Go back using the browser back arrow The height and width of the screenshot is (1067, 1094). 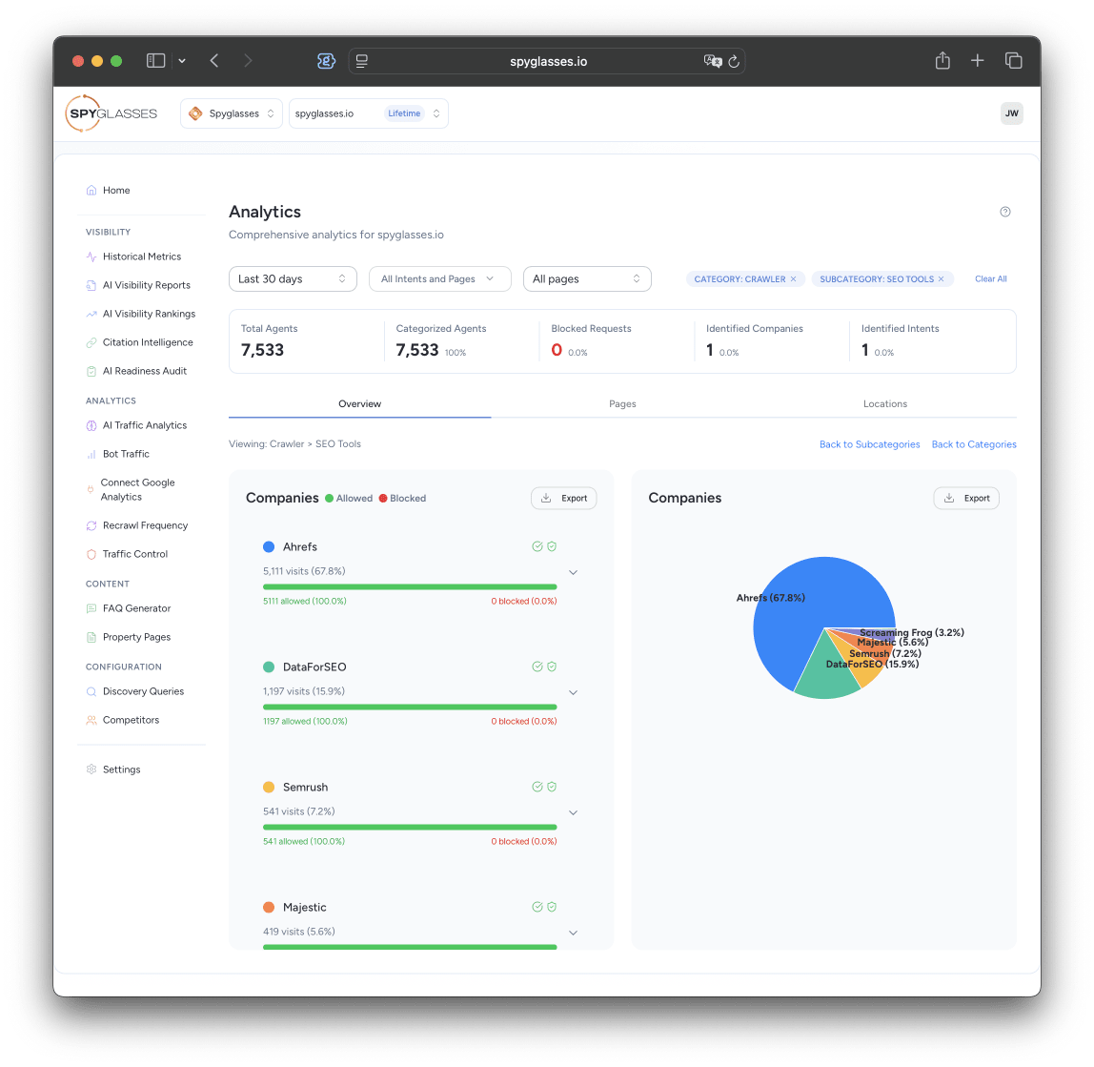[x=214, y=61]
